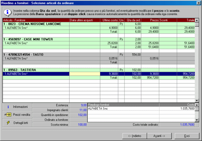Click price 0,0516 in Prezzo column

(x=150, y=58)
